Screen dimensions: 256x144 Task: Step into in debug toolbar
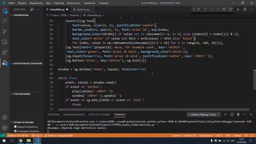point(212,9)
